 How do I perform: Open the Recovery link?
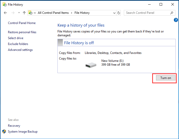[x=14, y=126]
